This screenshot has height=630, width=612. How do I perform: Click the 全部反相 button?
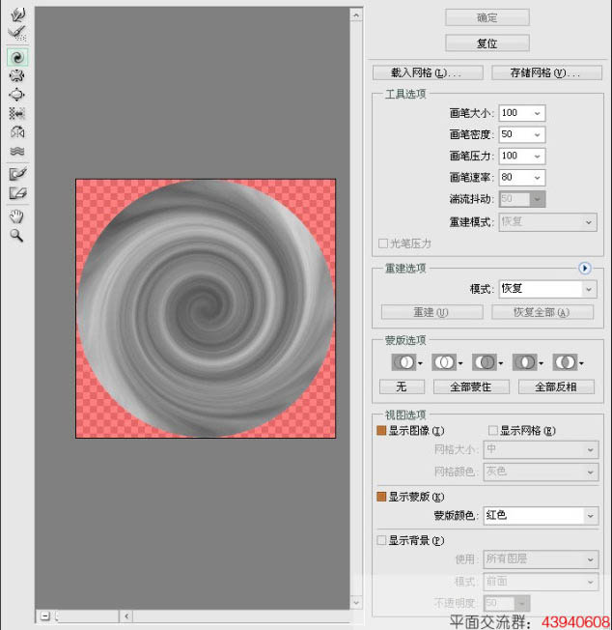556,387
